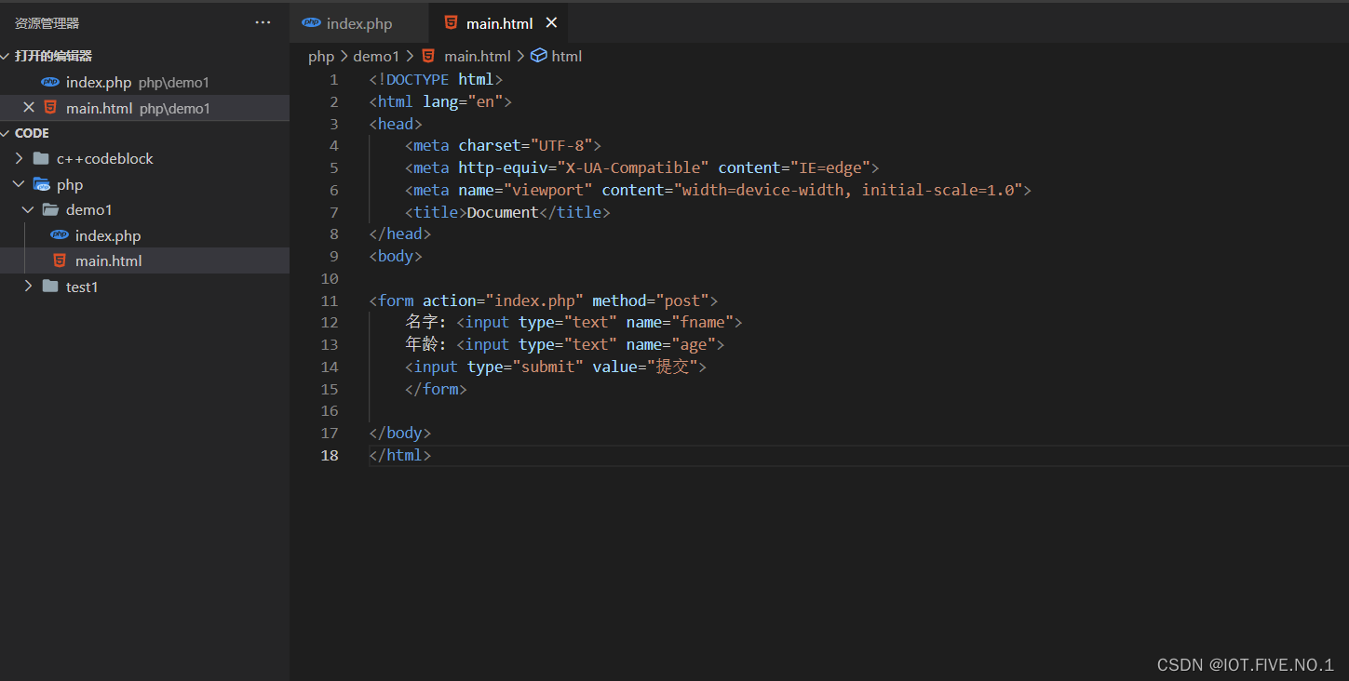Click demo1 in the breadcrumb path
1349x681 pixels.
coord(376,56)
